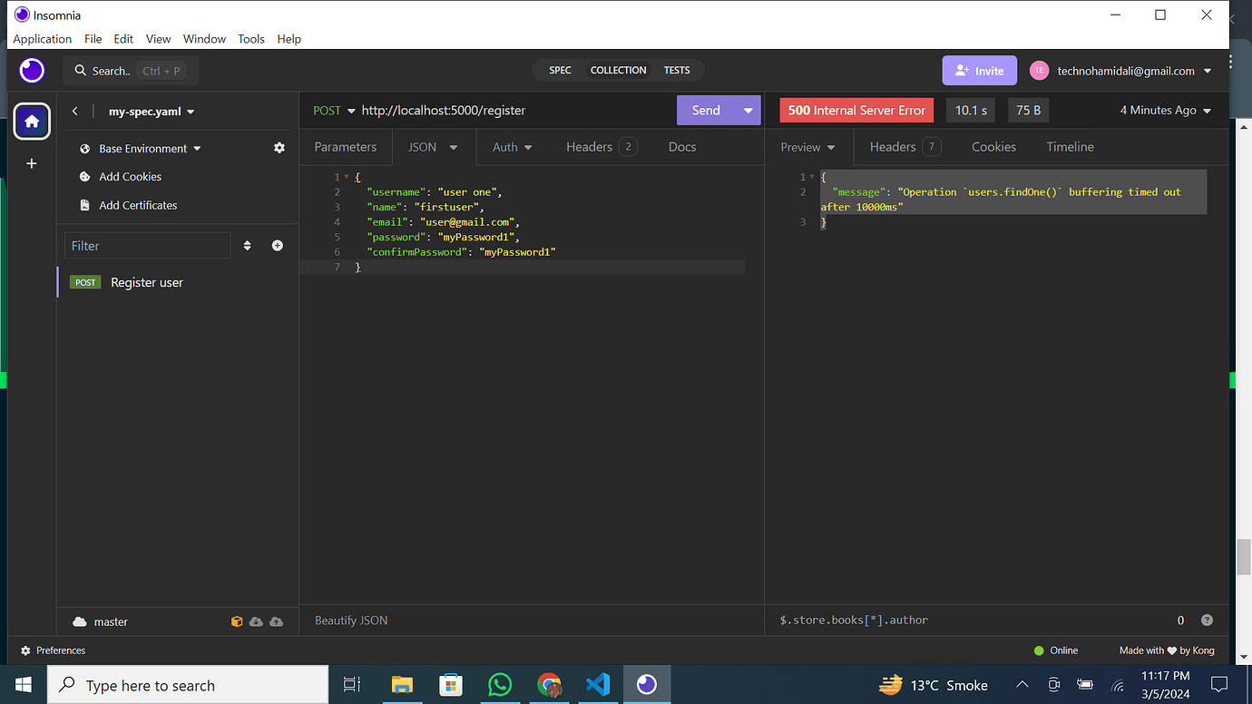Open JSONPath help via the question mark icon
Viewport: 1252px width, 704px height.
(1207, 620)
